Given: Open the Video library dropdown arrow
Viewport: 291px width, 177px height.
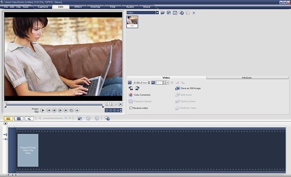Looking at the screenshot, I should tap(157, 13).
